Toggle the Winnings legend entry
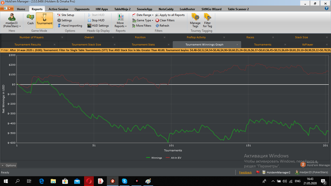331x186 pixels. (x=154, y=158)
